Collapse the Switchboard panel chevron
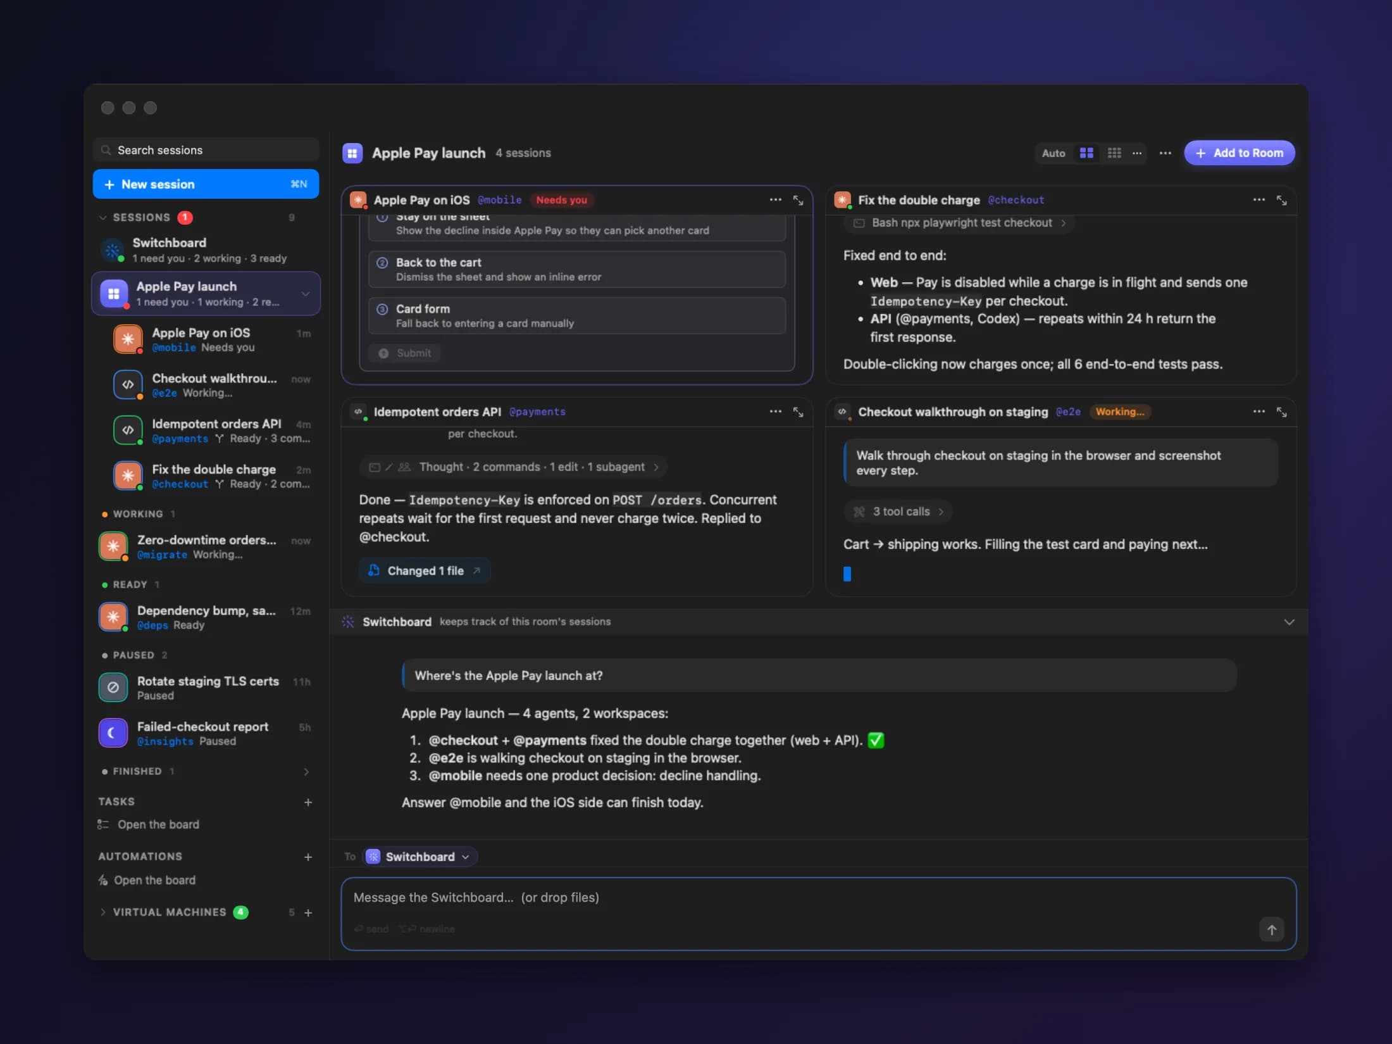The height and width of the screenshot is (1044, 1392). pos(1289,622)
